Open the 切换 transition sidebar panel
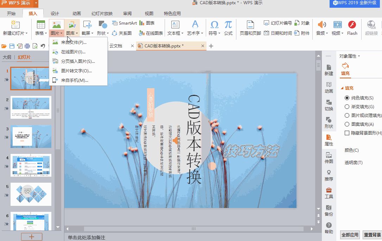The image size is (382, 241). [329, 105]
